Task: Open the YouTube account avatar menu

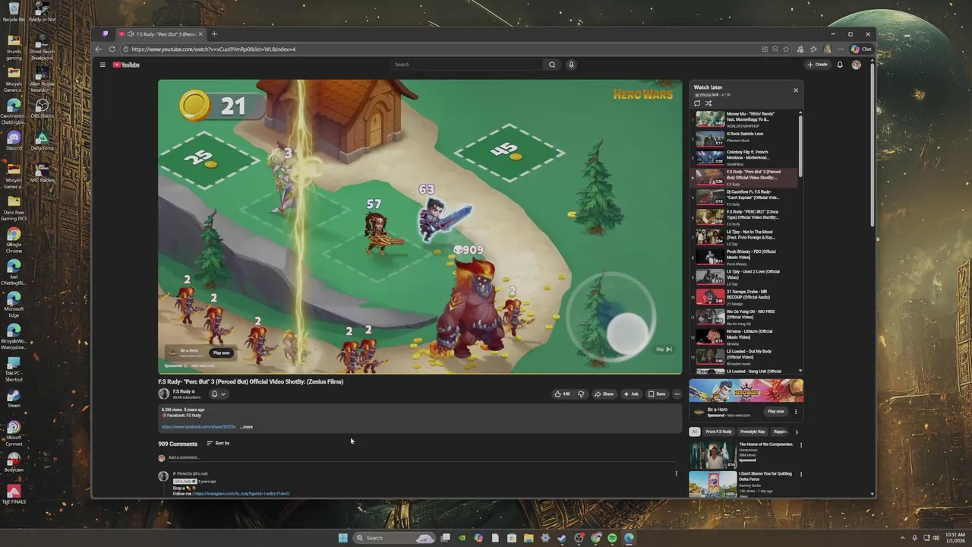Action: pos(857,65)
